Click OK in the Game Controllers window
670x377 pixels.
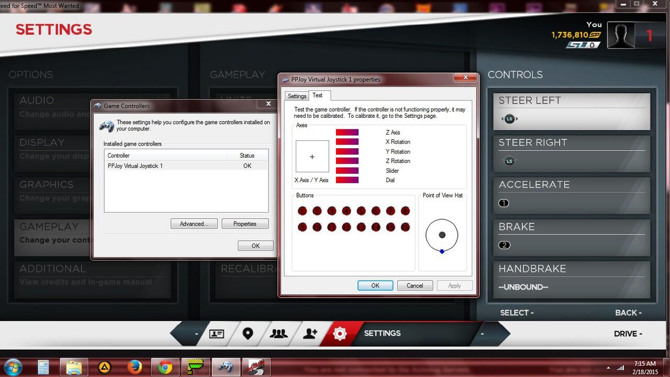(x=255, y=246)
